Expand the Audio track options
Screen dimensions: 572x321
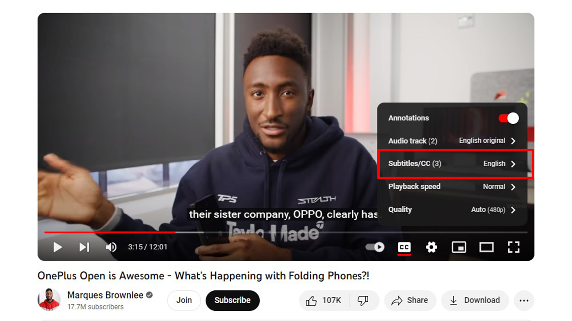tap(452, 141)
